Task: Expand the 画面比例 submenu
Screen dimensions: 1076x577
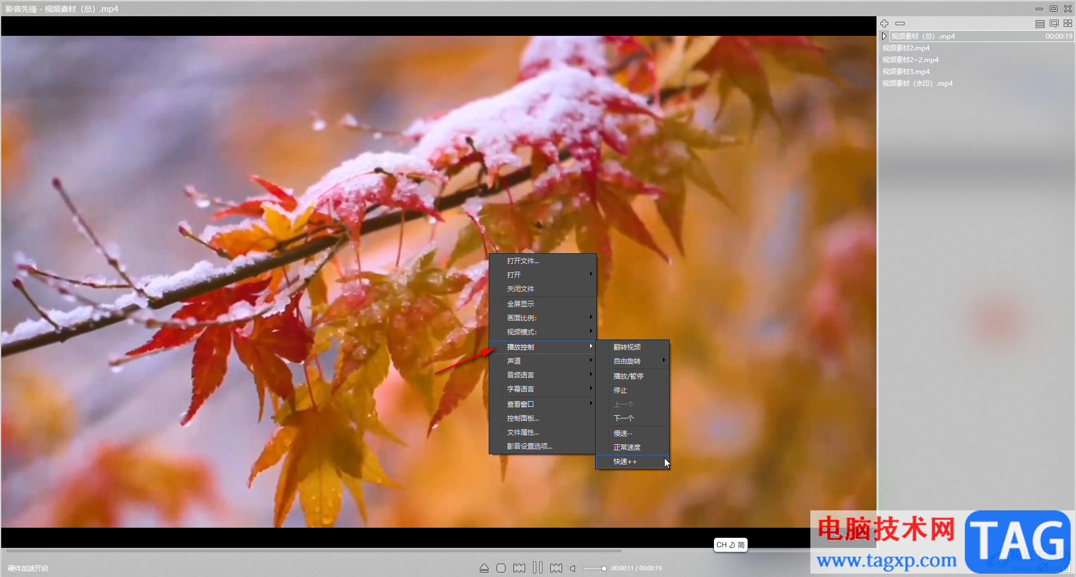Action: tap(542, 318)
